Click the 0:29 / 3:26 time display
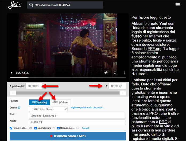Image resolution: width=186 pixels, height=141 pixels. click(x=22, y=73)
